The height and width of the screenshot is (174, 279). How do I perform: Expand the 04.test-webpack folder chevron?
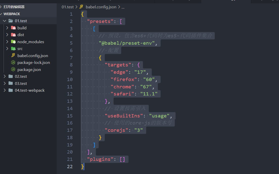pyautogui.click(x=5, y=90)
